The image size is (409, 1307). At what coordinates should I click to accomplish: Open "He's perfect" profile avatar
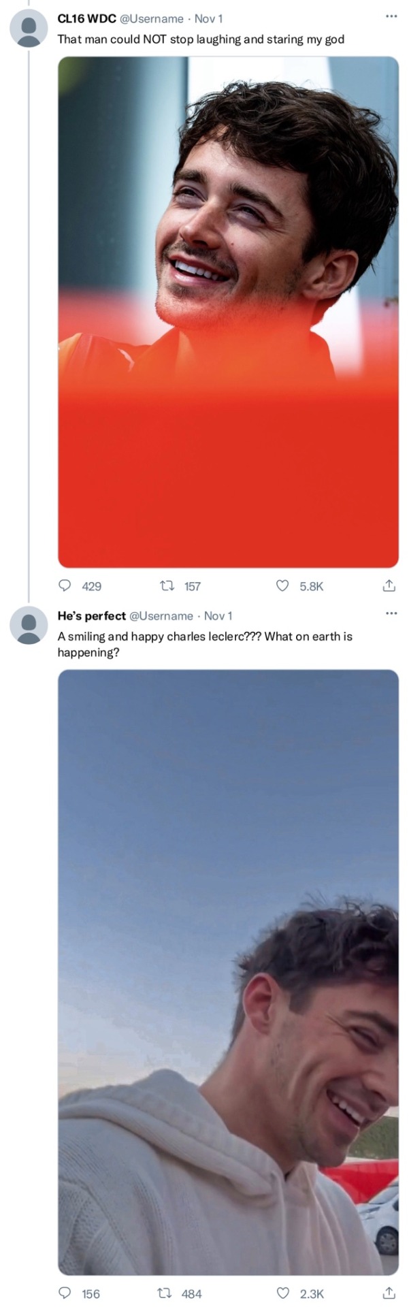pos(29,625)
